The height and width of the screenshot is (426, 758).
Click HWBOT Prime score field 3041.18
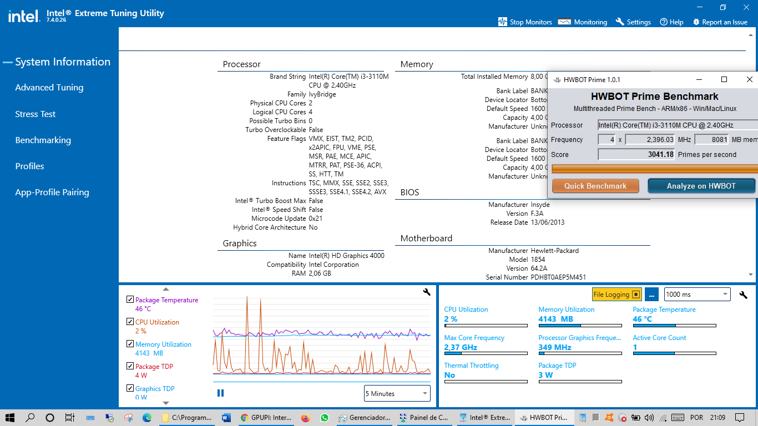(636, 155)
